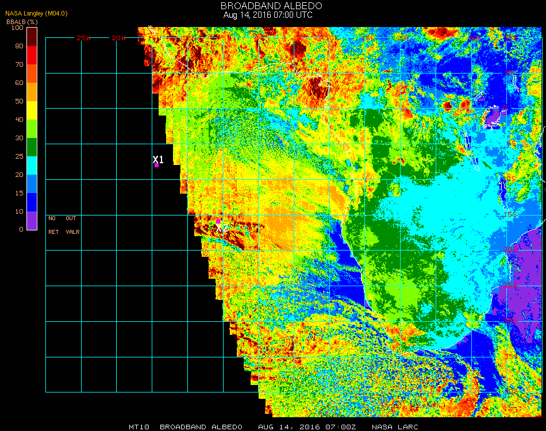Choose the dark green 25-30 legend color

(32, 147)
